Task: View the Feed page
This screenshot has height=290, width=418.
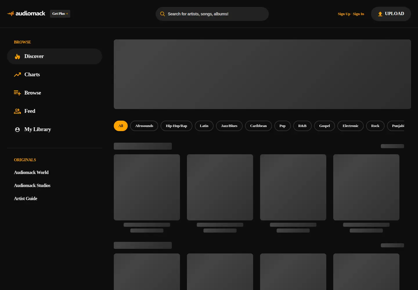Action: 55,111
